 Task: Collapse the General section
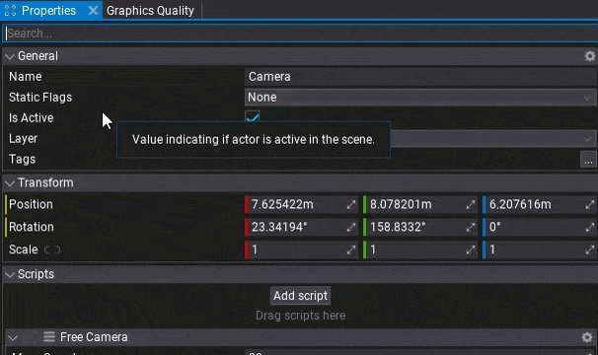(10, 57)
